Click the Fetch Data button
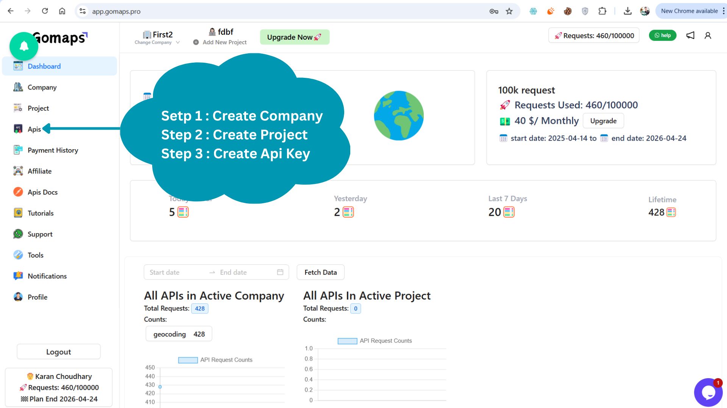The width and height of the screenshot is (727, 408). (321, 272)
